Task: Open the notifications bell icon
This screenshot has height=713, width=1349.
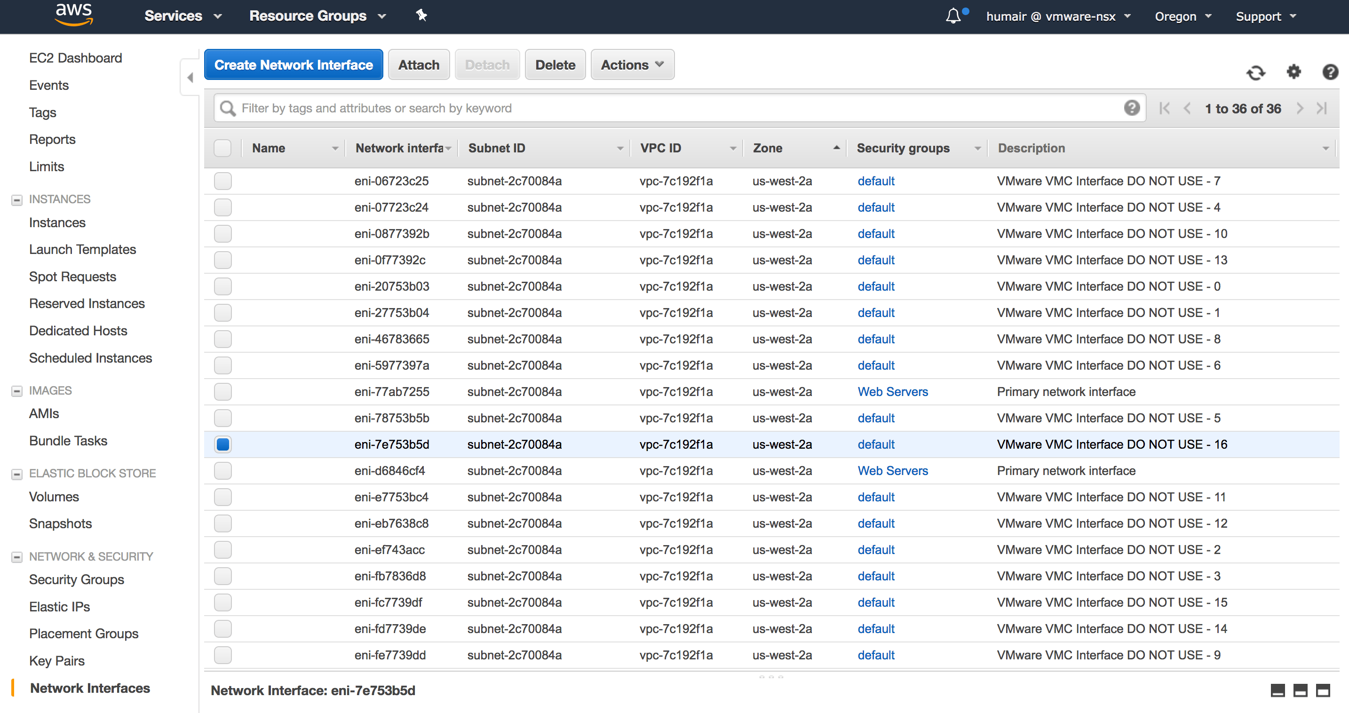Action: pyautogui.click(x=953, y=16)
